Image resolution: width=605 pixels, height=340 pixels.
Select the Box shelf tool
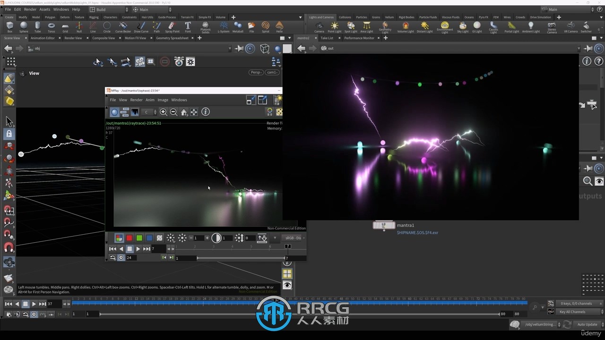click(x=9, y=27)
